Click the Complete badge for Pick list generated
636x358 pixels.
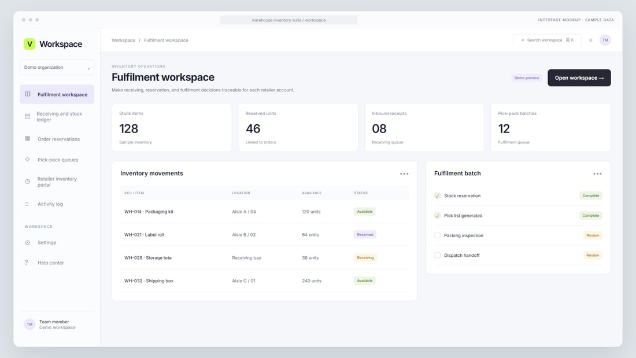pyautogui.click(x=590, y=216)
